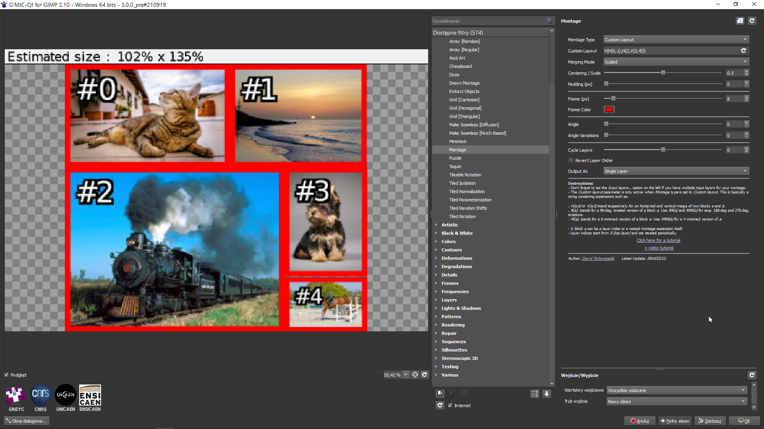Click the Pełny ekran button
The width and height of the screenshot is (764, 429).
pyautogui.click(x=675, y=421)
